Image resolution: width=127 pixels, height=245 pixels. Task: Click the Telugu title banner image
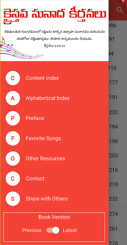[x=55, y=31]
